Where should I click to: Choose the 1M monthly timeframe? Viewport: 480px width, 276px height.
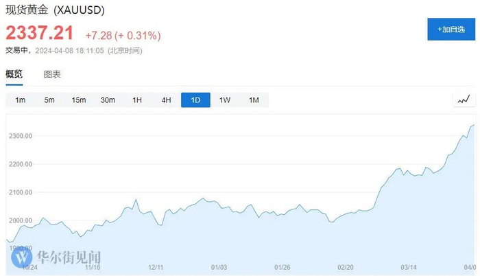click(254, 100)
